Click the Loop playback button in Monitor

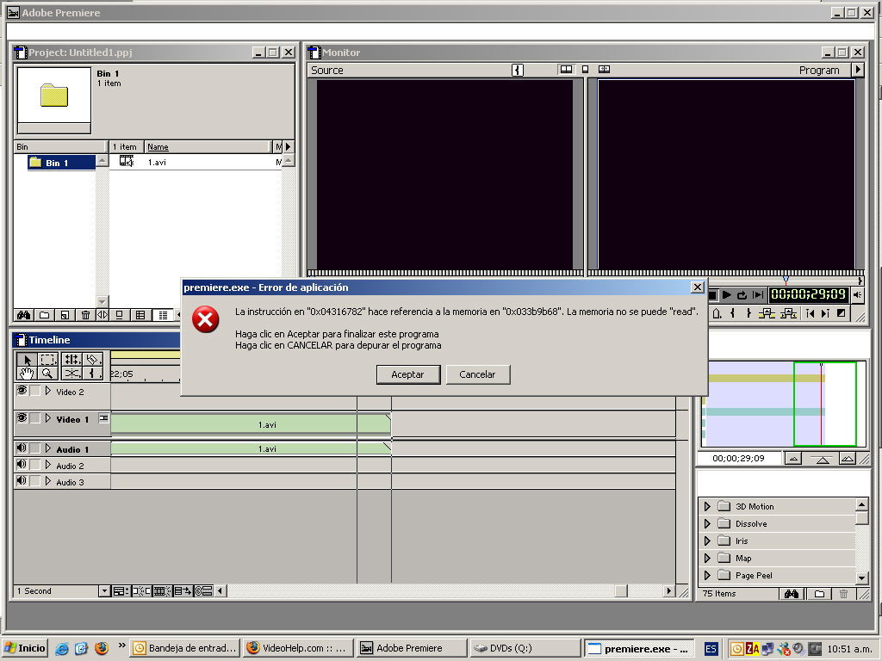tap(742, 294)
